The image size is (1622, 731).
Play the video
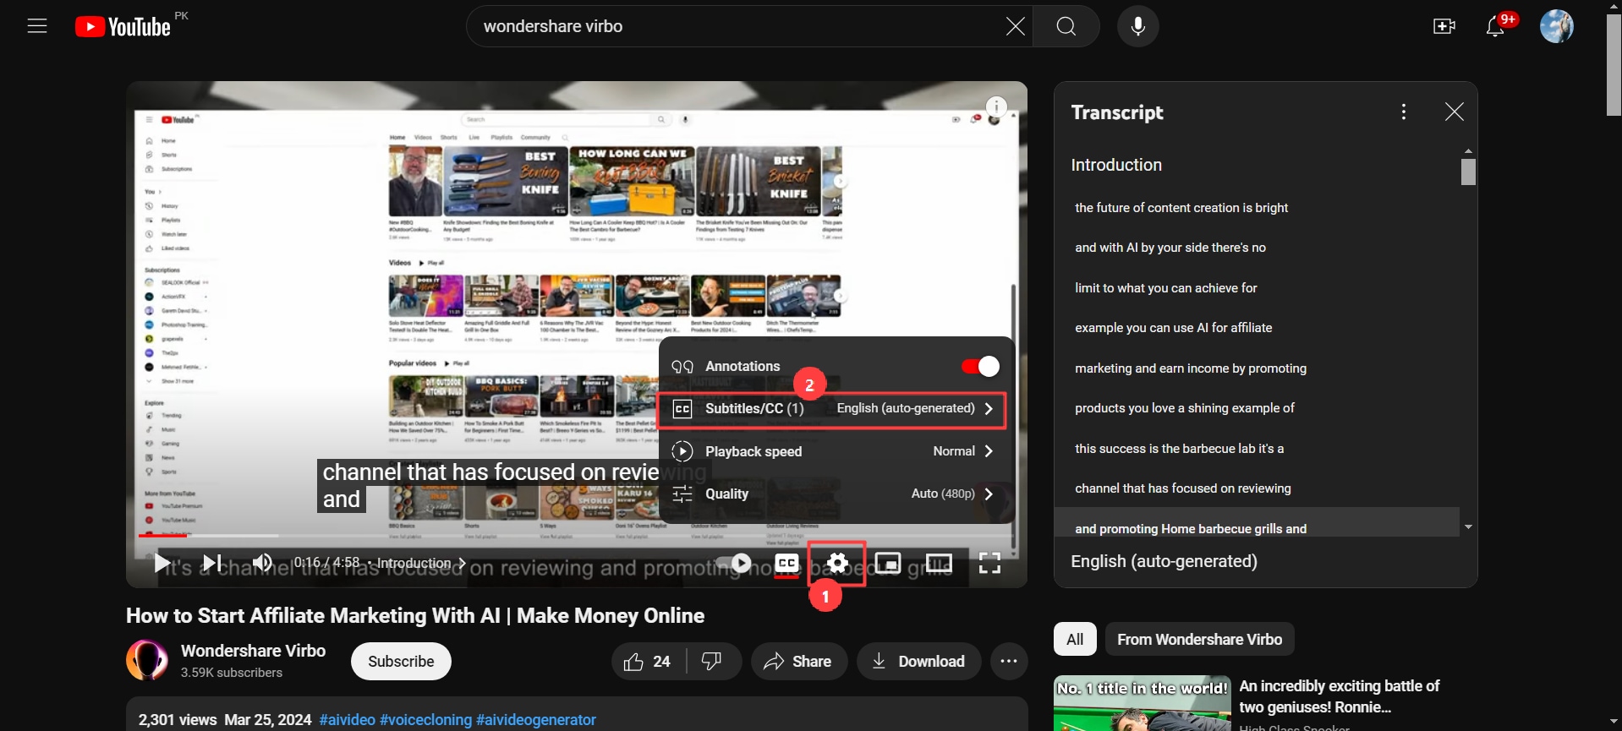pyautogui.click(x=161, y=563)
